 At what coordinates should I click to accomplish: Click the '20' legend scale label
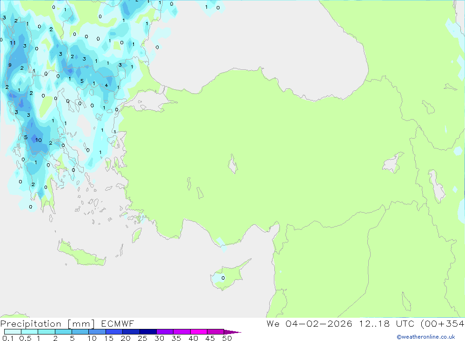126,338
